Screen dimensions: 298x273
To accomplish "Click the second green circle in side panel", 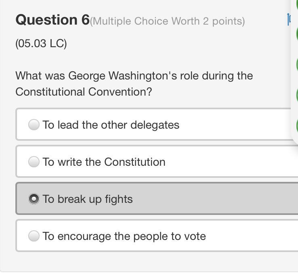I will point(297,34).
